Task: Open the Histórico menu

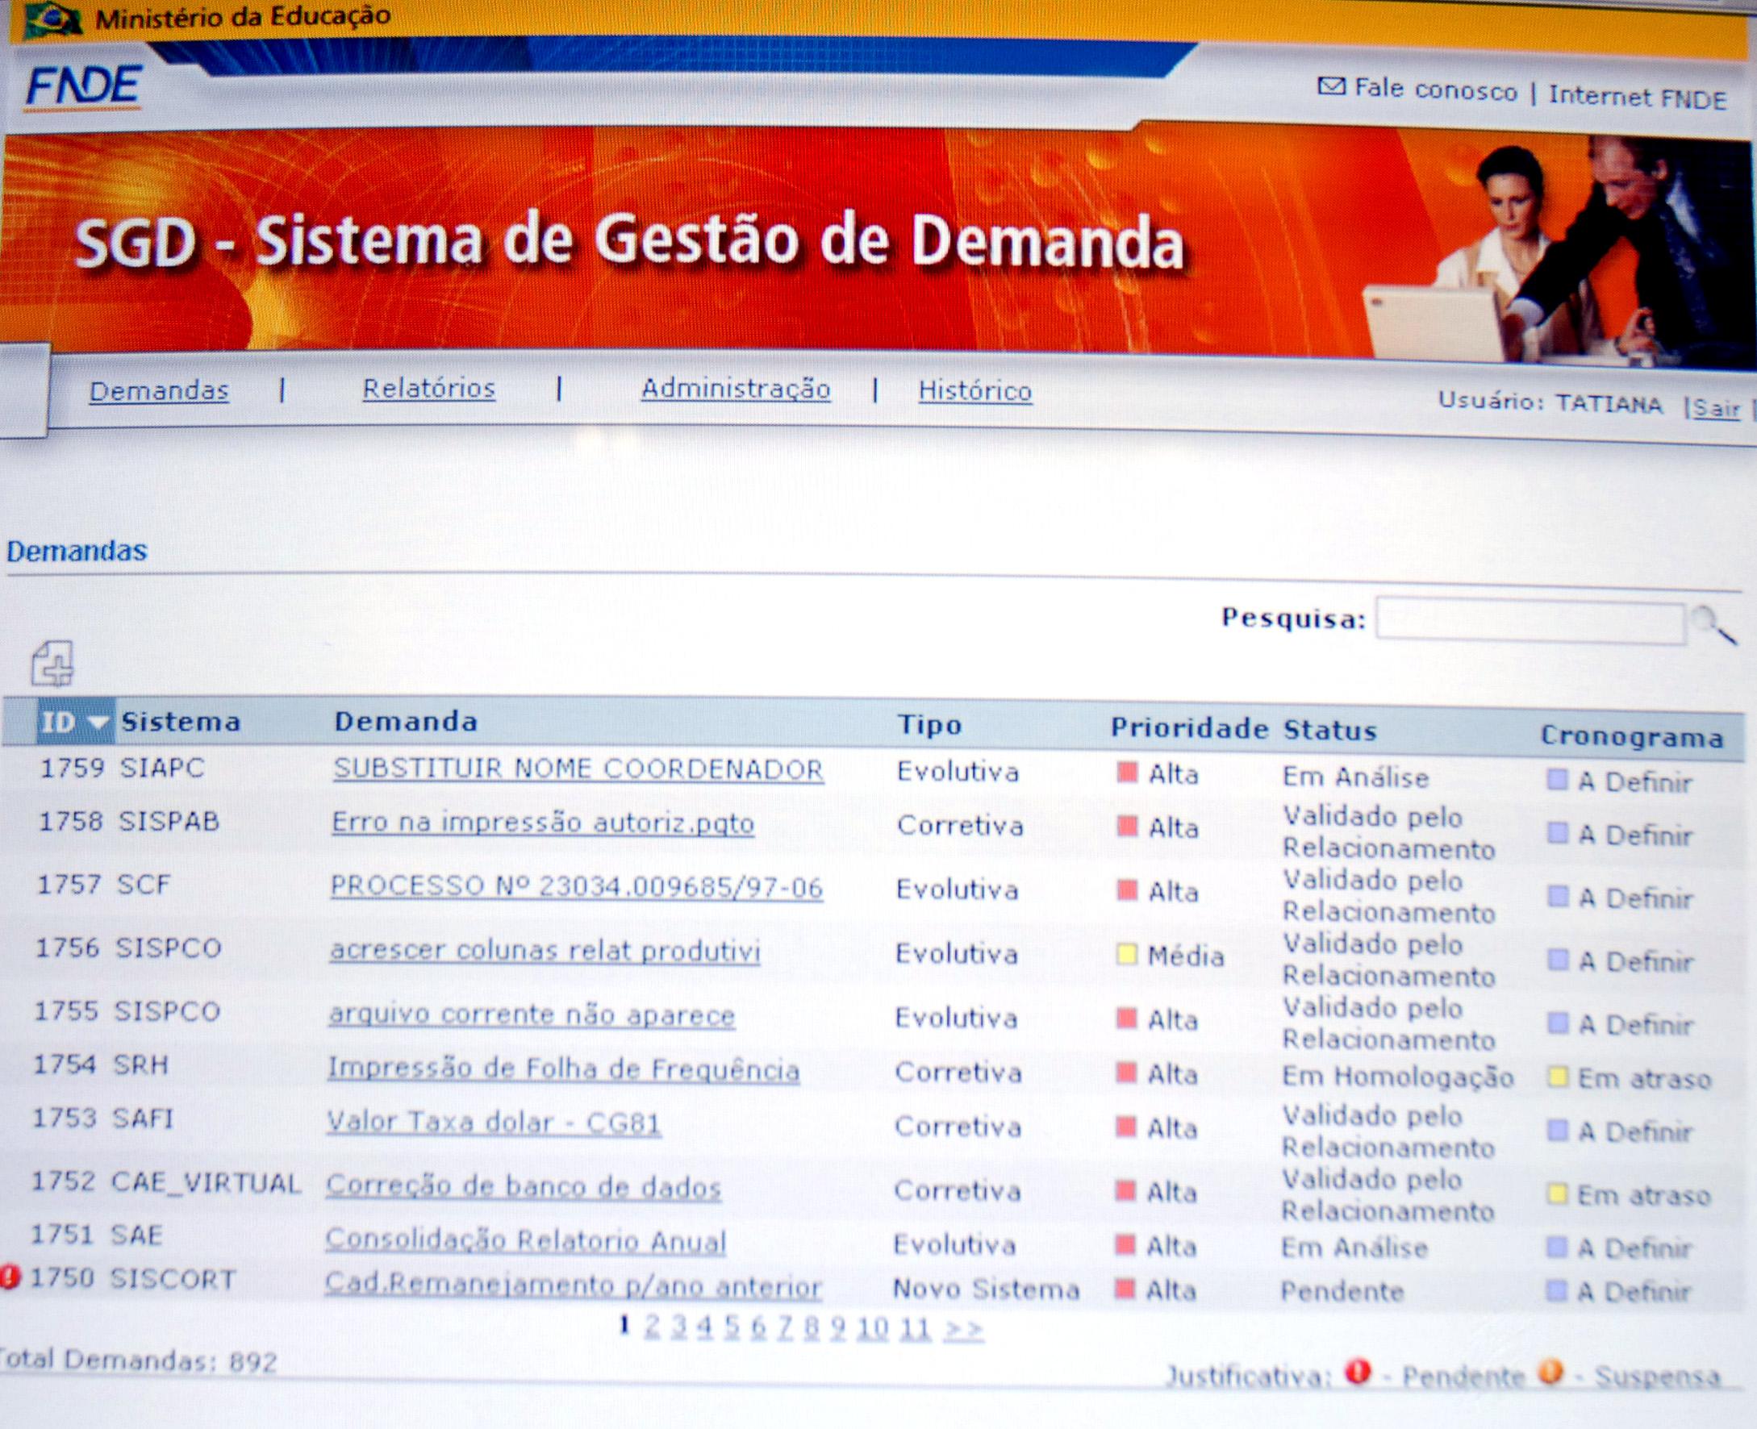Action: (x=974, y=390)
